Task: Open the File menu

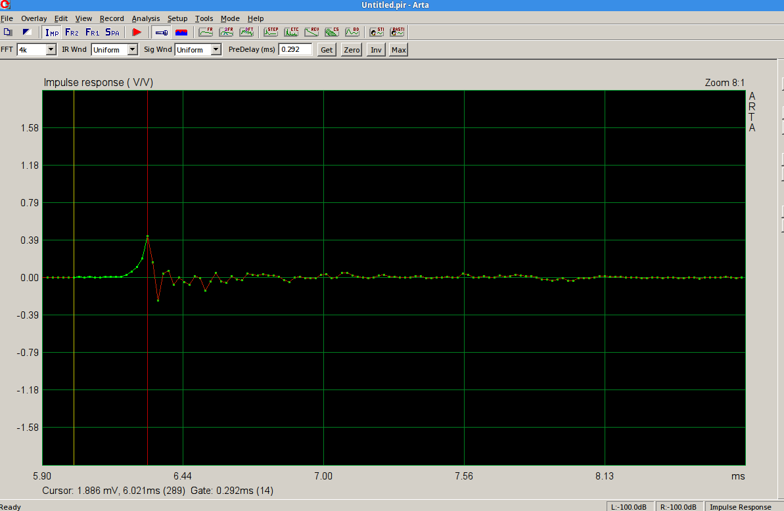Action: pyautogui.click(x=7, y=18)
